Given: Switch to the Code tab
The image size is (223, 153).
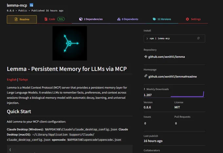Looking at the screenshot, I should (54, 19).
